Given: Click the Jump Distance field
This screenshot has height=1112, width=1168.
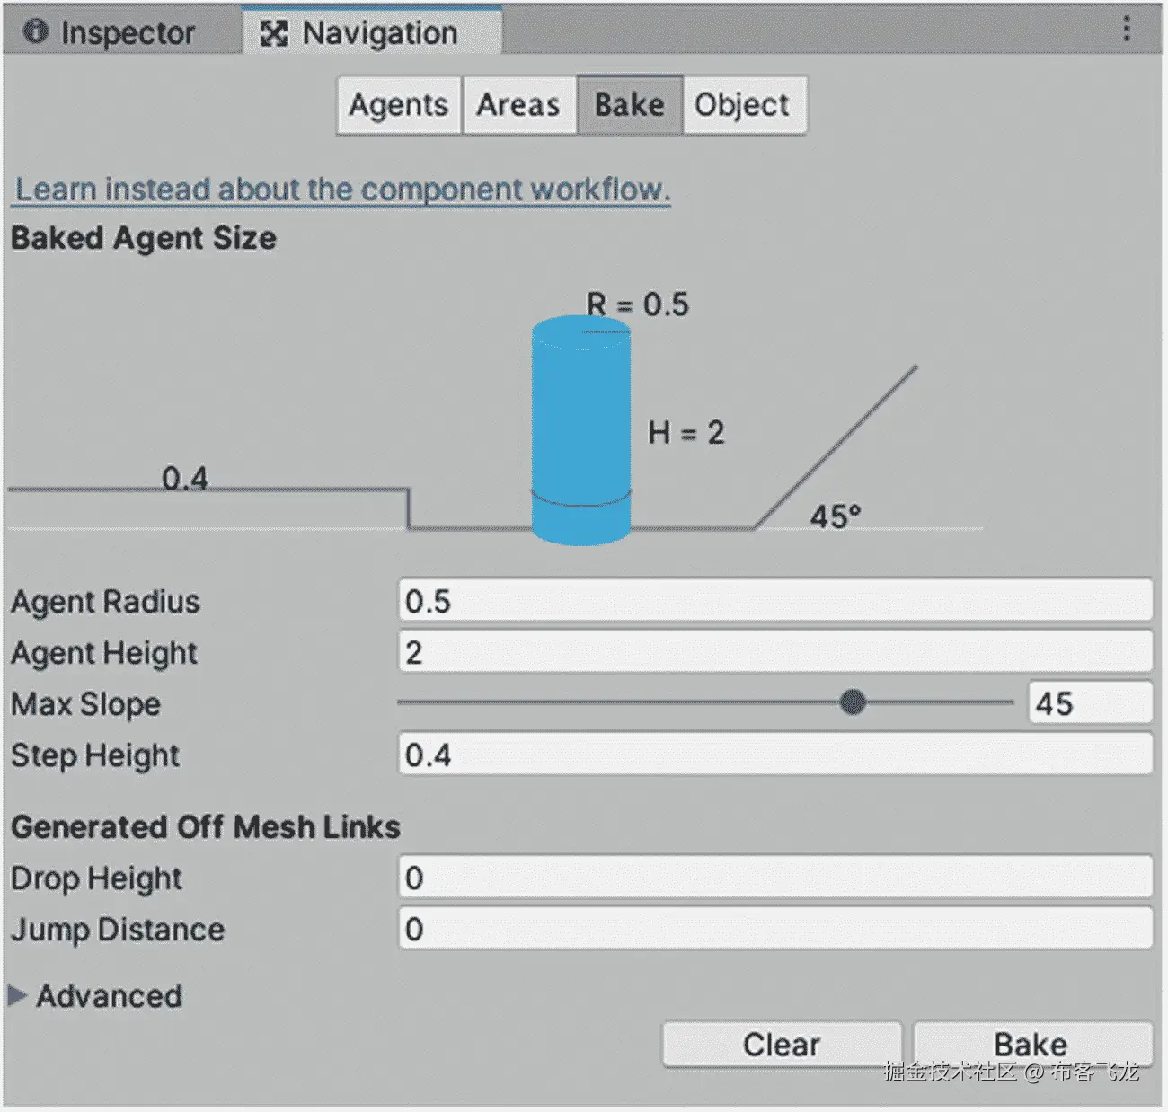Looking at the screenshot, I should (x=775, y=929).
